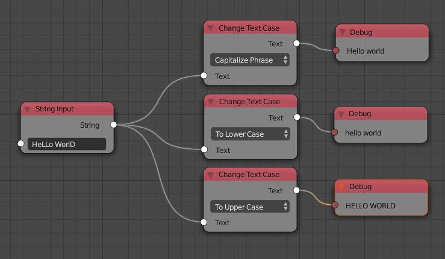Collapse the Debug node showing Hello world
Screen dimensions: 445x259
(343, 33)
